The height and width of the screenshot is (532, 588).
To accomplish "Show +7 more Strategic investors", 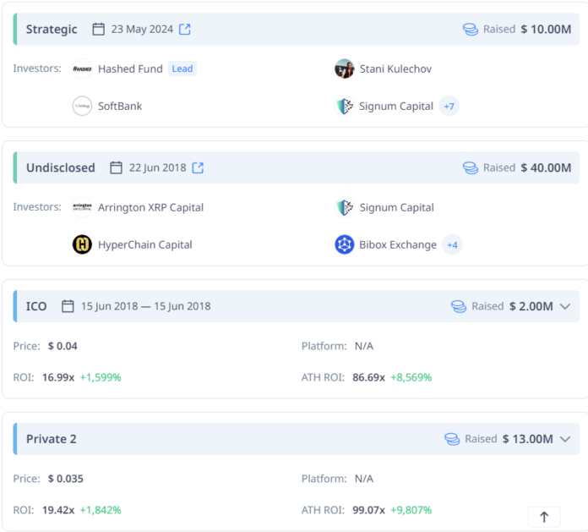I will [x=449, y=107].
